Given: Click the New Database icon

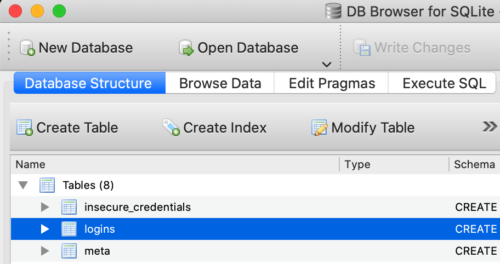Looking at the screenshot, I should [27, 48].
